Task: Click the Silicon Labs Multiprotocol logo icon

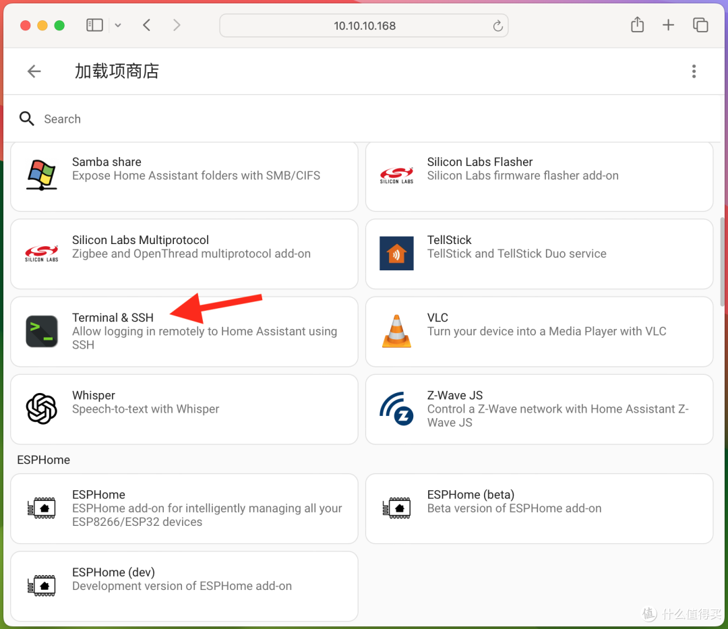Action: tap(42, 253)
